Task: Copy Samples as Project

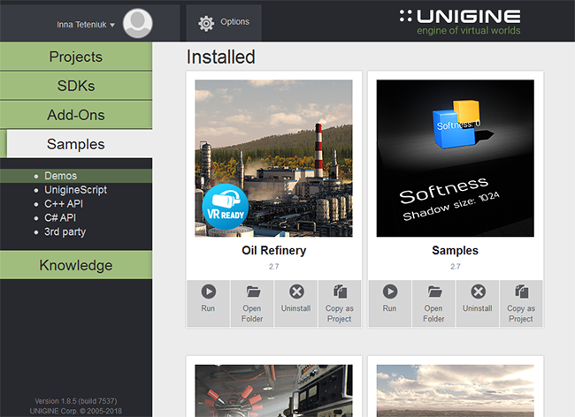Action: 521,303
